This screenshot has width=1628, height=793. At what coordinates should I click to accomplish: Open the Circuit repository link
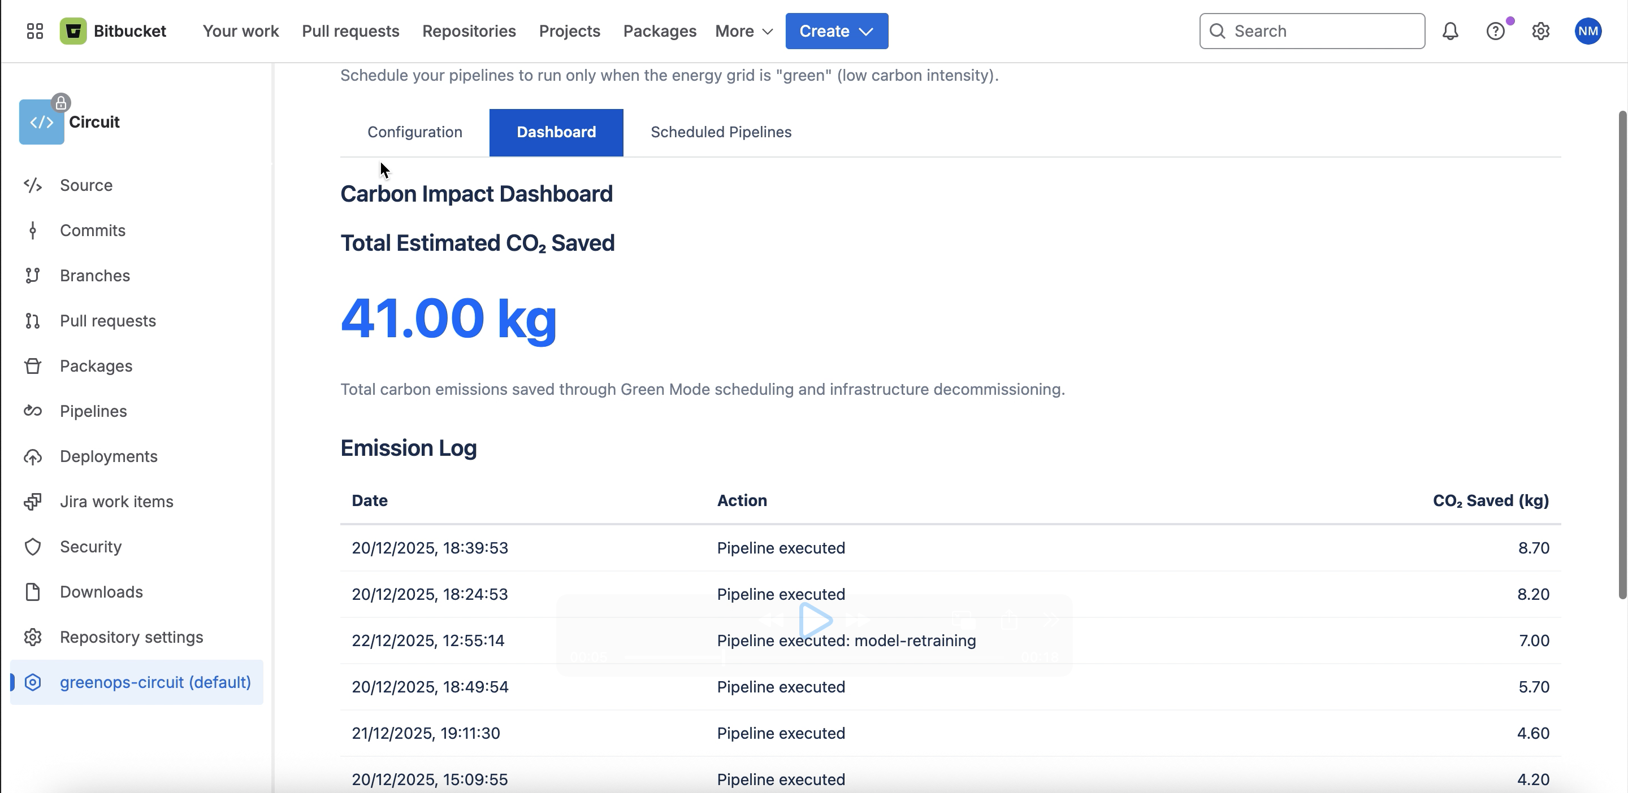94,122
